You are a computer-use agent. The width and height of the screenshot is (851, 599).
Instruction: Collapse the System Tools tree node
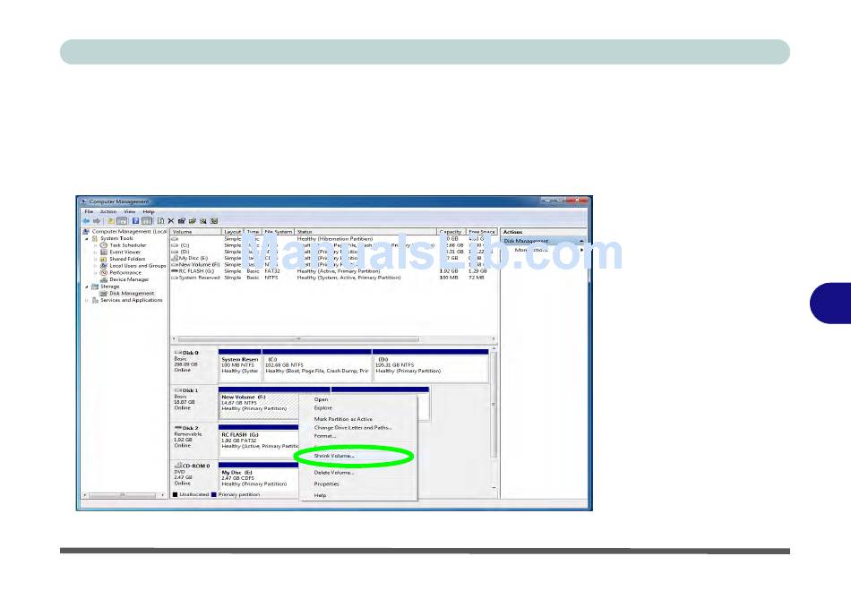(87, 239)
